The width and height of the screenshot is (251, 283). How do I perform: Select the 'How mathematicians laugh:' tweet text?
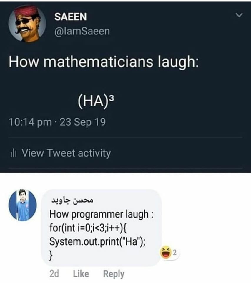(104, 62)
